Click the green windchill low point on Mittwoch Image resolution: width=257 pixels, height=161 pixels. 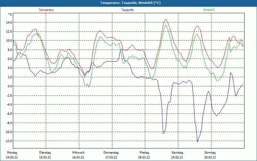(89, 87)
